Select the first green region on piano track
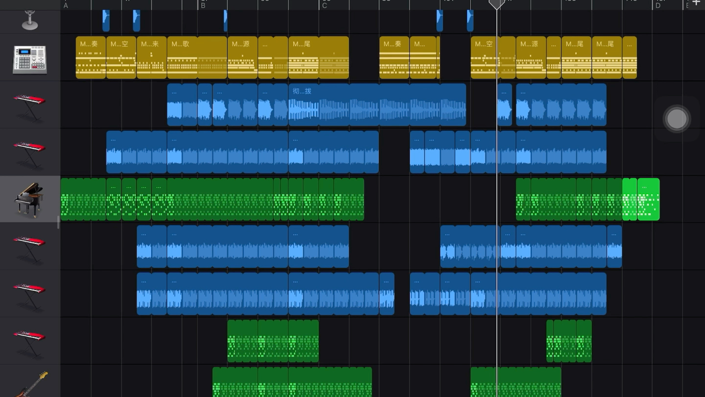This screenshot has width=705, height=397. 83,199
